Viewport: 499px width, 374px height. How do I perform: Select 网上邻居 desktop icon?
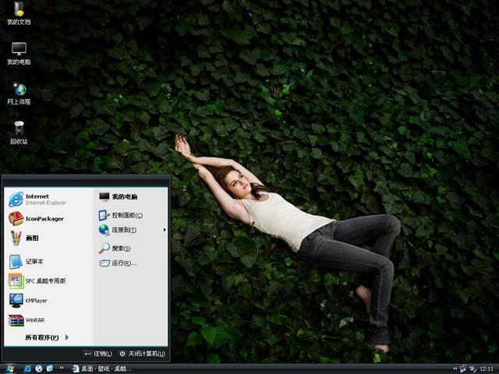[19, 92]
